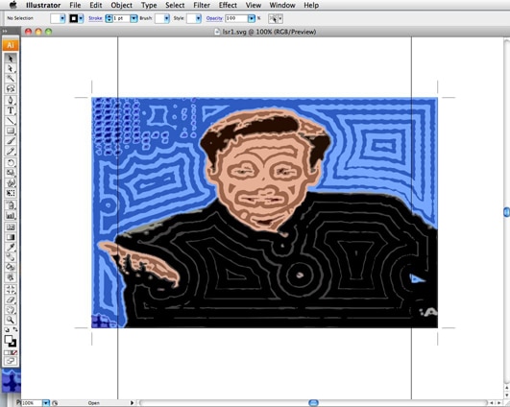
Task: Open the Window menu
Action: [x=282, y=5]
